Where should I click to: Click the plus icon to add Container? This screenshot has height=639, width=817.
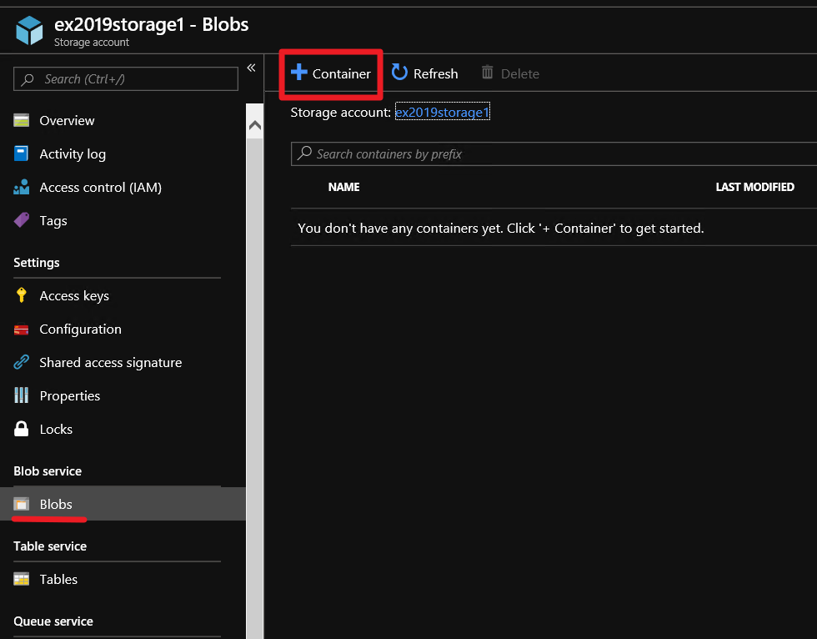[x=299, y=72]
